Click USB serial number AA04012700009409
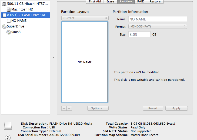This screenshot has width=197, height=140. pos(65,135)
